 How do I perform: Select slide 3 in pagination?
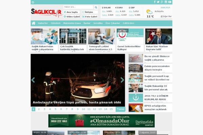click(x=44, y=109)
